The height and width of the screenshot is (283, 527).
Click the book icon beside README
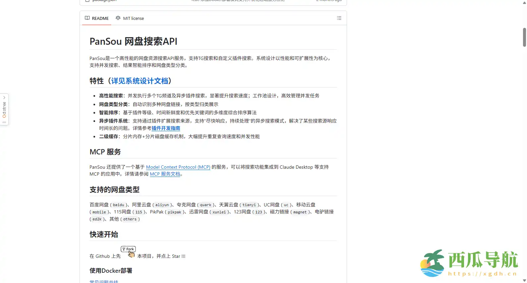[x=87, y=18]
